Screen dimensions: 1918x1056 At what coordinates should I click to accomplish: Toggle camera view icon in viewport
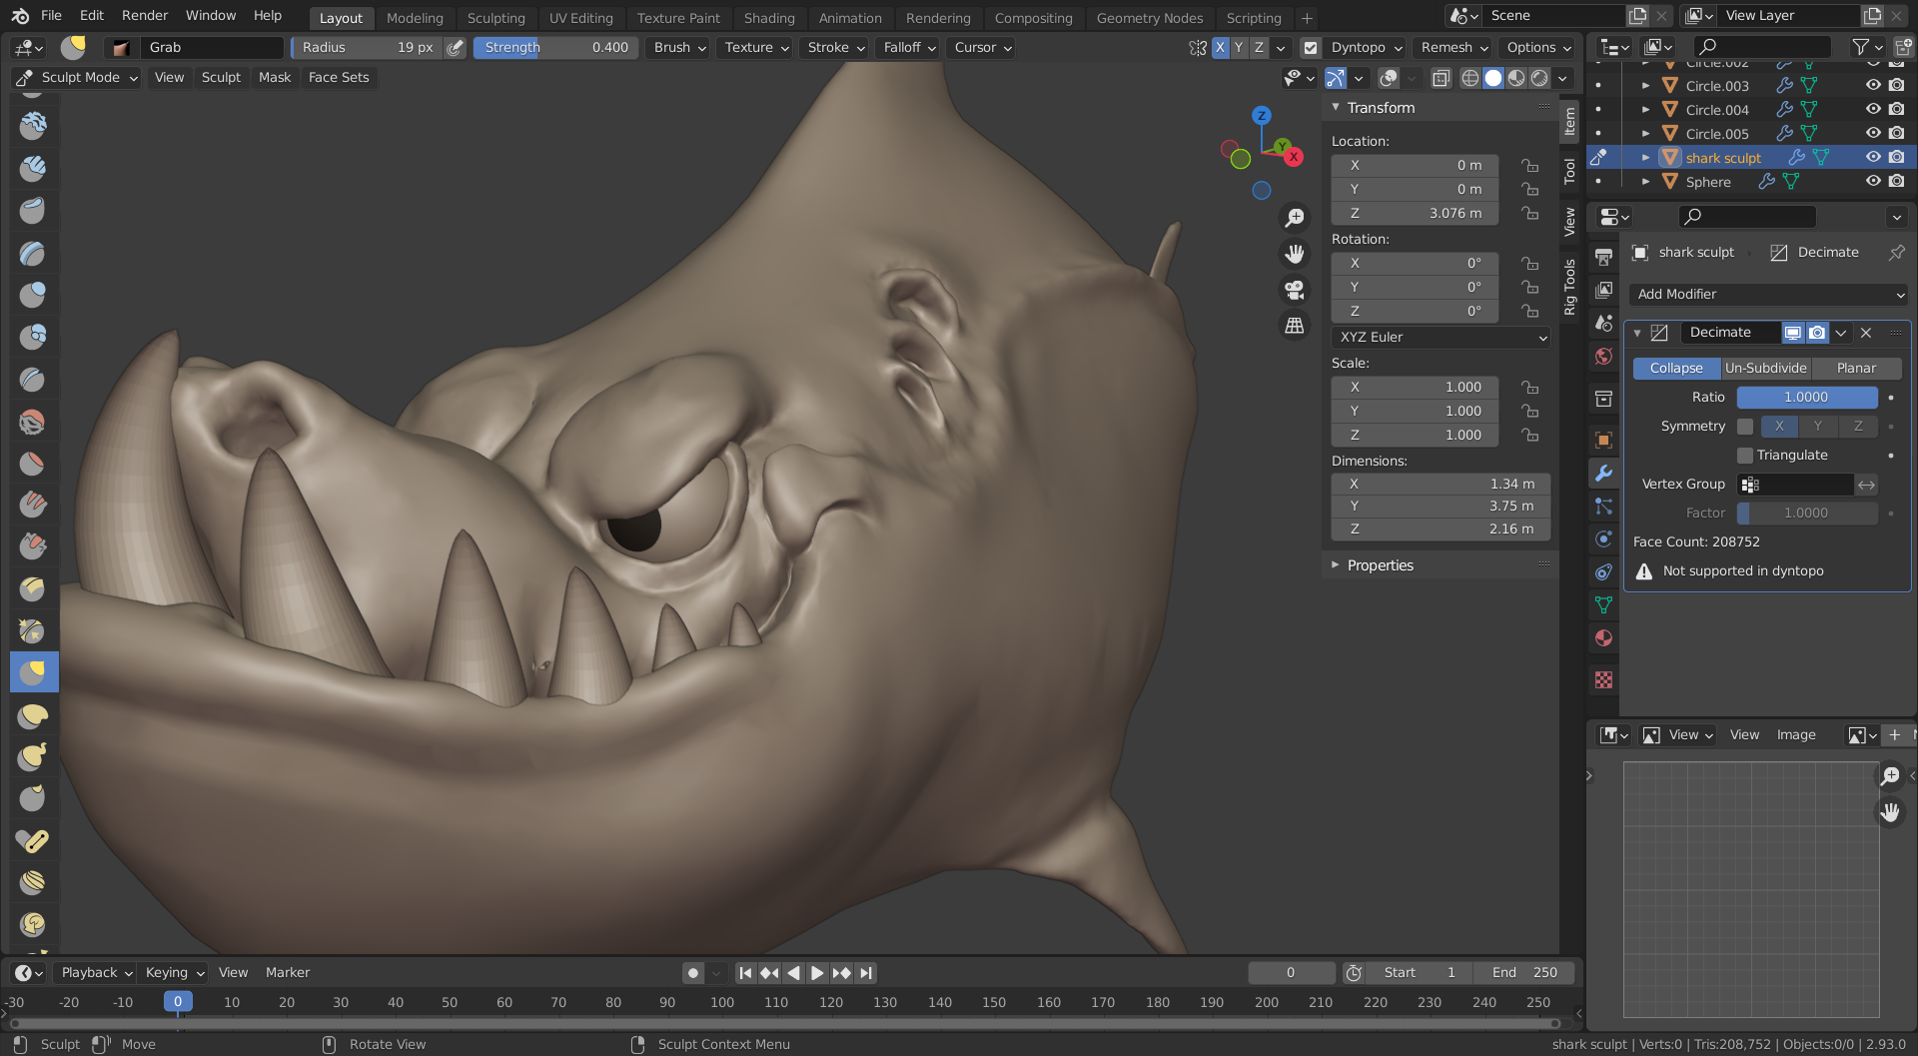point(1295,290)
